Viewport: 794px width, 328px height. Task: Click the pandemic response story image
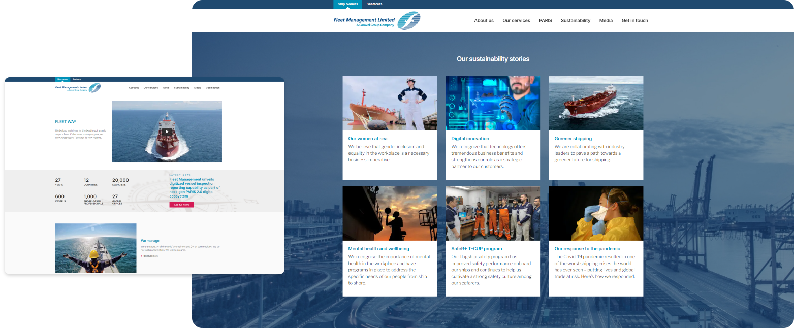pyautogui.click(x=595, y=213)
